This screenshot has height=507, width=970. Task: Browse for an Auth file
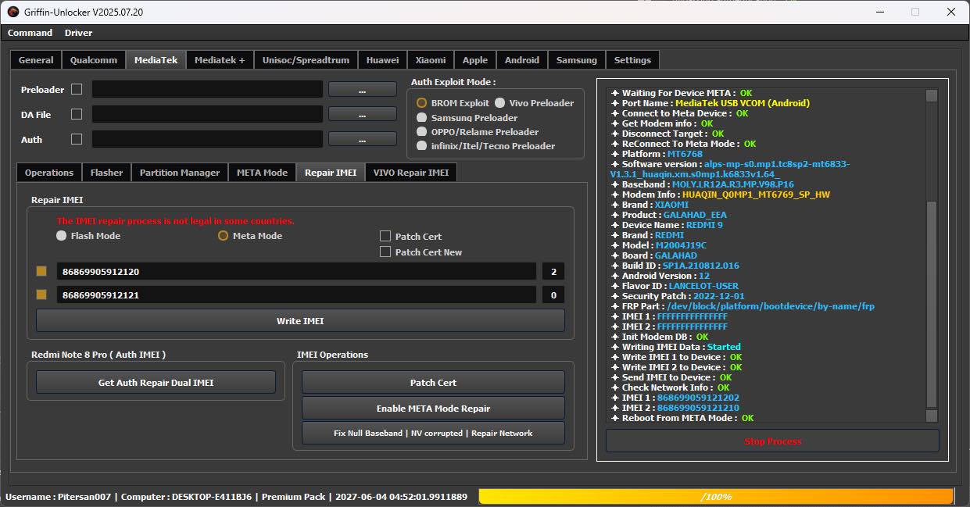point(362,139)
